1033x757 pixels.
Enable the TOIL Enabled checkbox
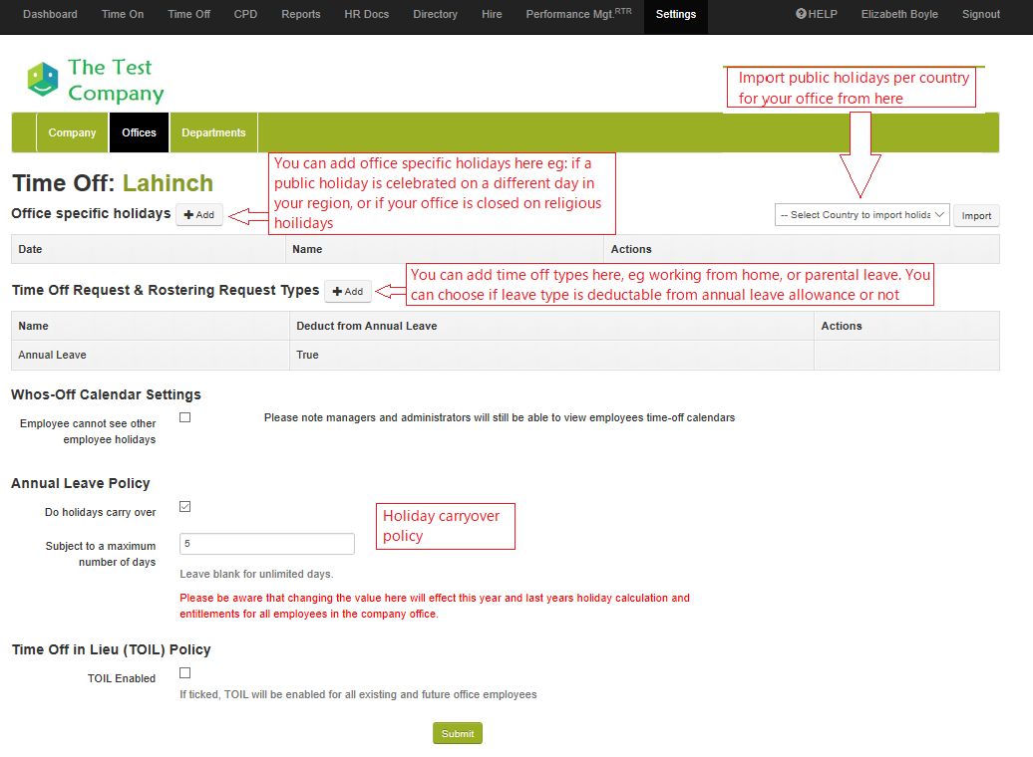[184, 673]
